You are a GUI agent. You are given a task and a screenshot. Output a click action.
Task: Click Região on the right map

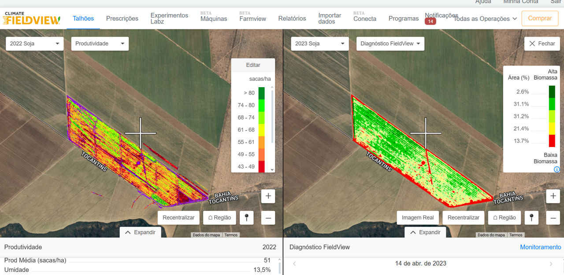[x=505, y=218]
